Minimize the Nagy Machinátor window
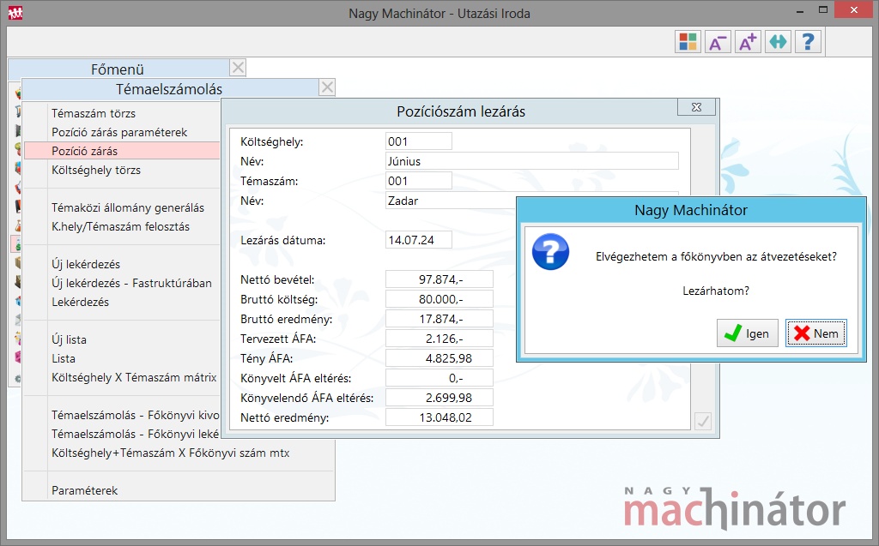 pos(800,11)
